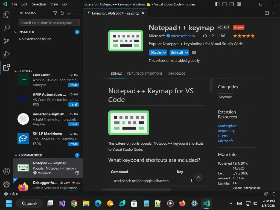
Task: Open the Accounts menu icon
Action: point(7,171)
